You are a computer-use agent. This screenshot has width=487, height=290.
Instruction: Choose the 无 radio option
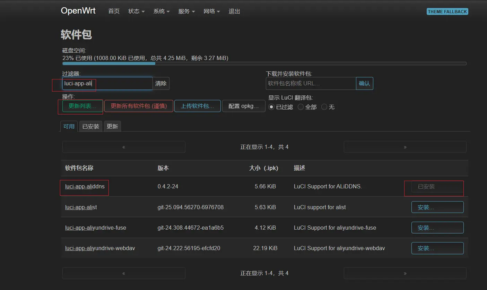point(324,107)
